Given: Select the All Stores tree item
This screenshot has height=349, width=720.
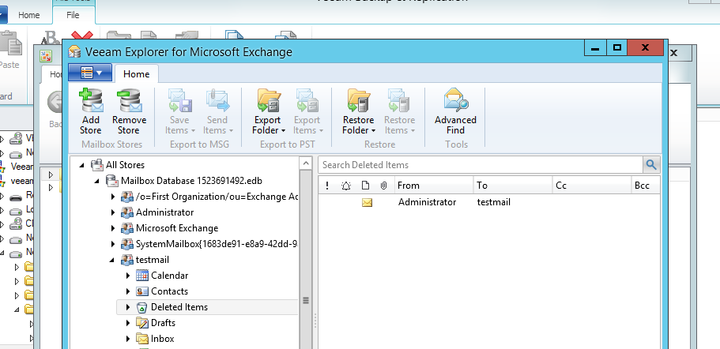Looking at the screenshot, I should click(125, 165).
